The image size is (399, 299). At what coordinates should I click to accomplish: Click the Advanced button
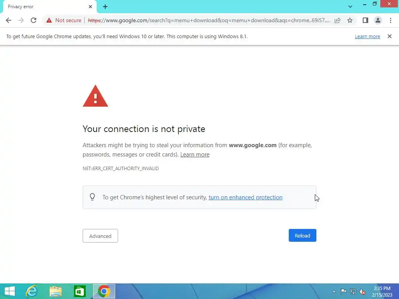click(100, 236)
